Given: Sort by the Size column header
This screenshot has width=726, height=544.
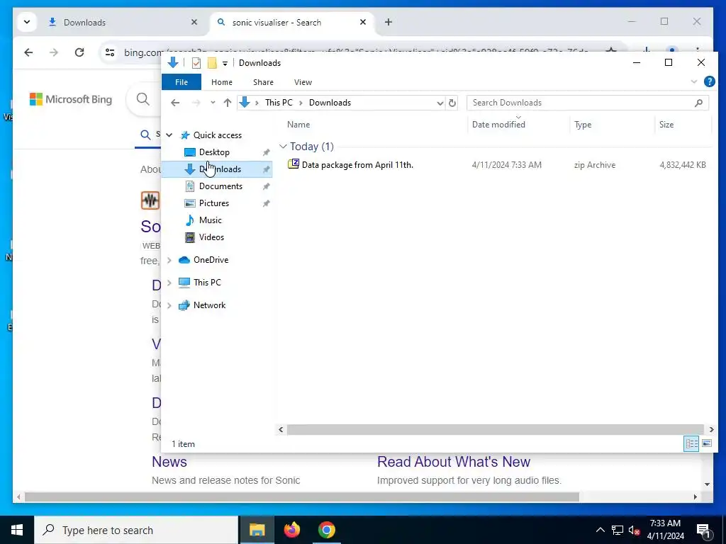Looking at the screenshot, I should [666, 125].
